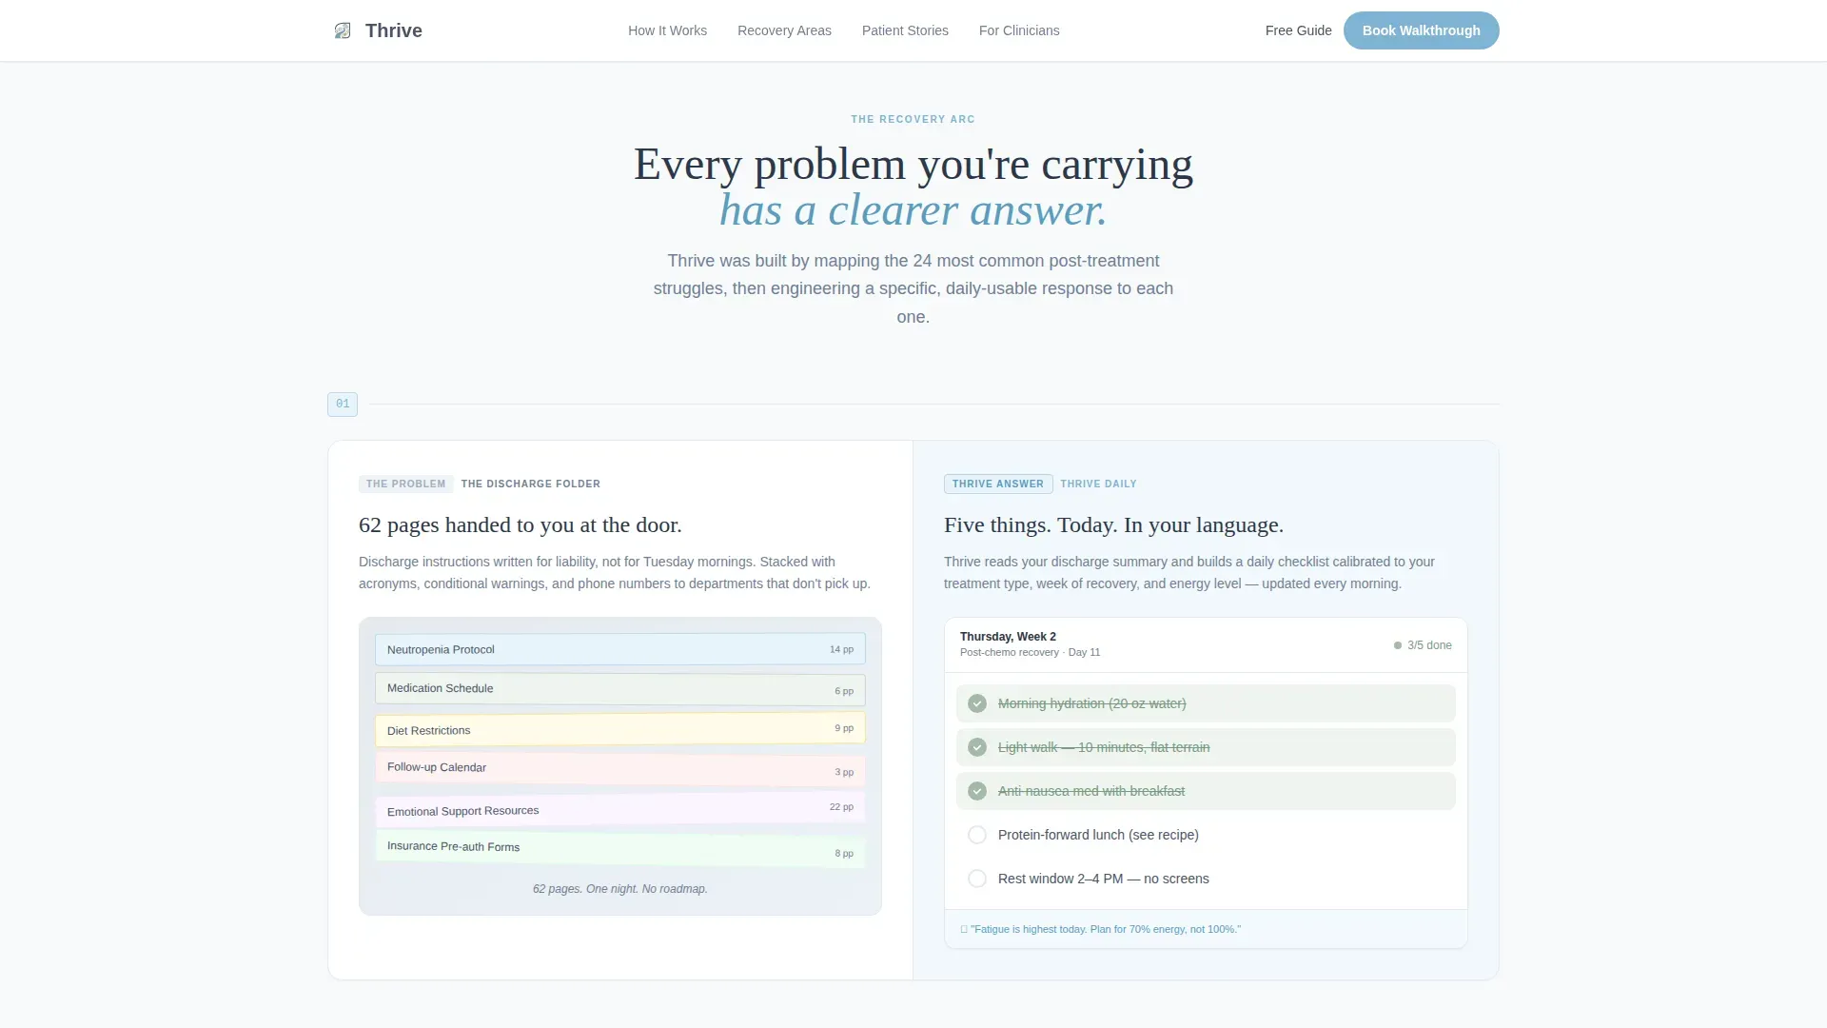This screenshot has width=1827, height=1028.
Task: Select the Neutropenia Protocol document
Action: (620, 649)
